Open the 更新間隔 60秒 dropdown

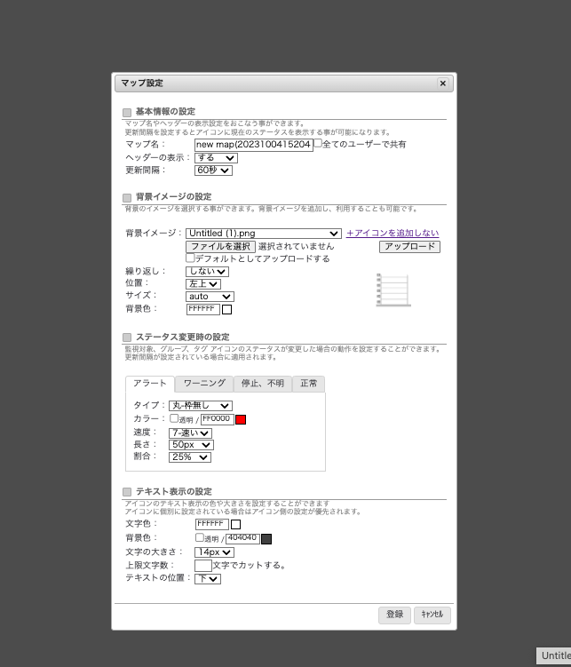point(213,171)
